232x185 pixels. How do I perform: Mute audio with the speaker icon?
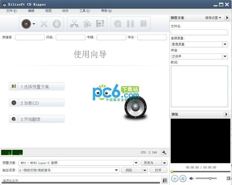(191, 178)
